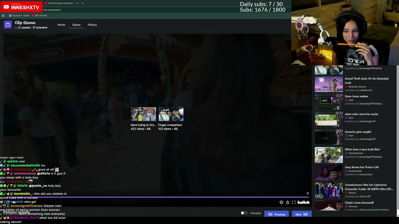This screenshot has width=399, height=224.
Task: Click the 'Nora trying to rizz...' clip title
Action: [143, 125]
